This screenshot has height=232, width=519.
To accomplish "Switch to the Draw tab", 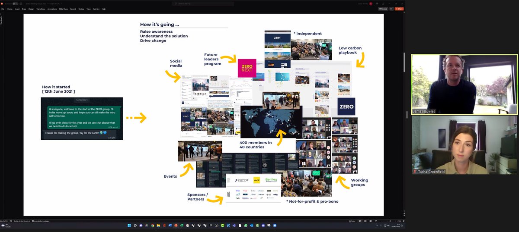I will coord(24,9).
